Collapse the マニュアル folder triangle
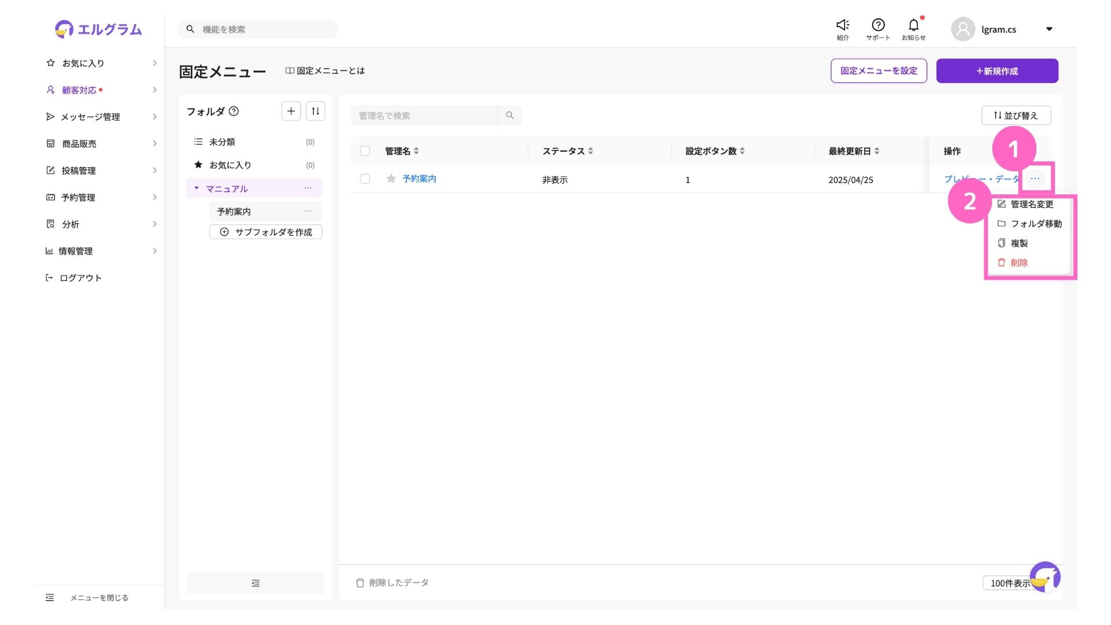The width and height of the screenshot is (1111, 625). pyautogui.click(x=196, y=188)
